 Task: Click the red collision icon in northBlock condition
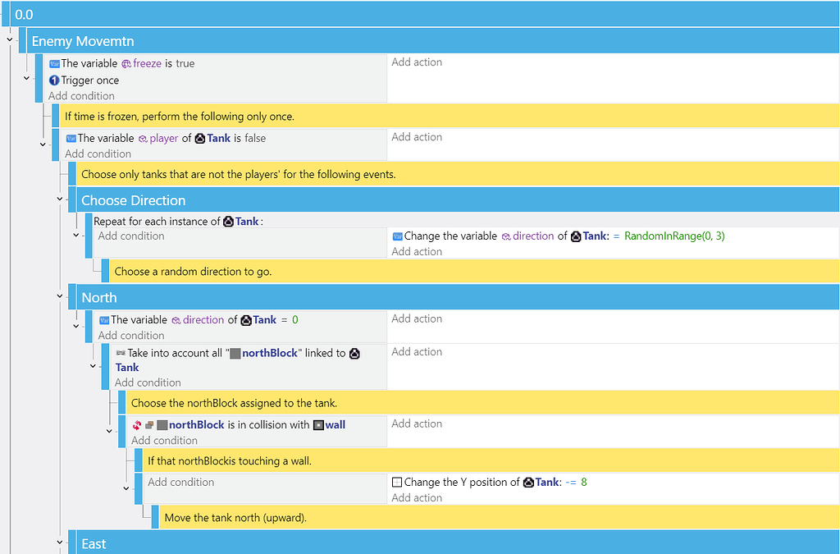137,425
